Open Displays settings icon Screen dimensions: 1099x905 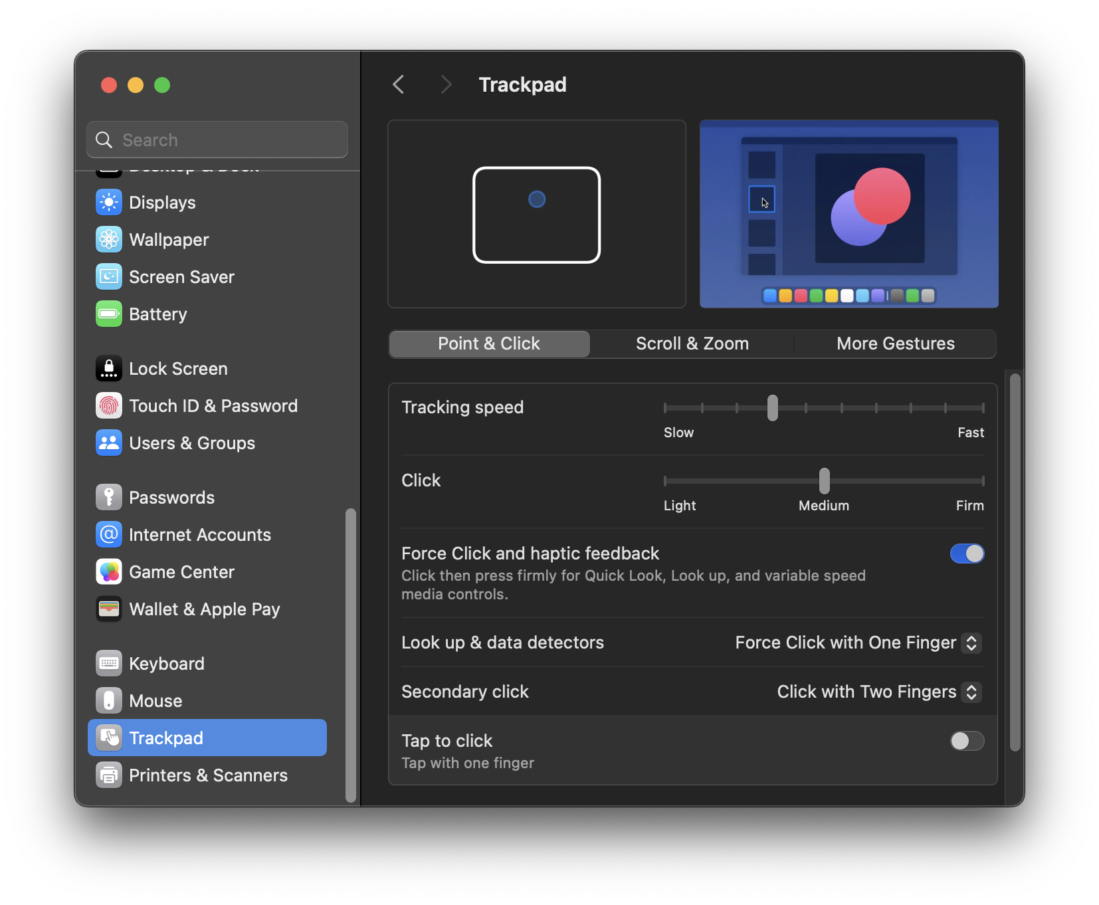[109, 203]
